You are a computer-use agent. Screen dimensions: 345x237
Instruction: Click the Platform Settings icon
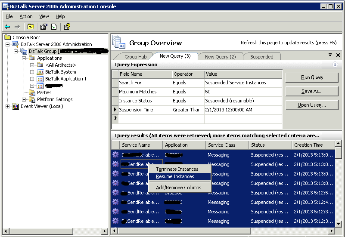tap(32, 99)
